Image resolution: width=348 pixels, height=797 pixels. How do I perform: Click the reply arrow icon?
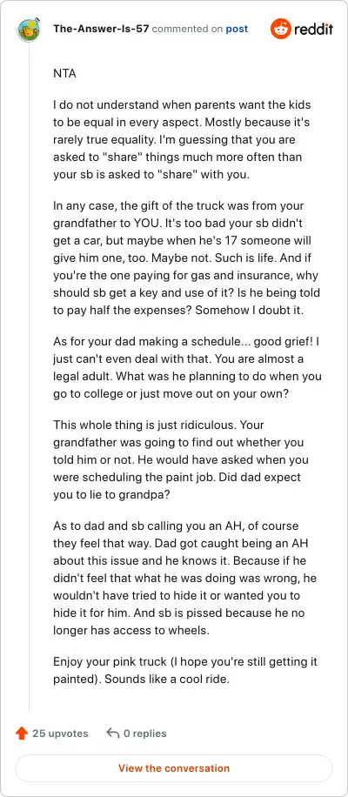(x=113, y=733)
